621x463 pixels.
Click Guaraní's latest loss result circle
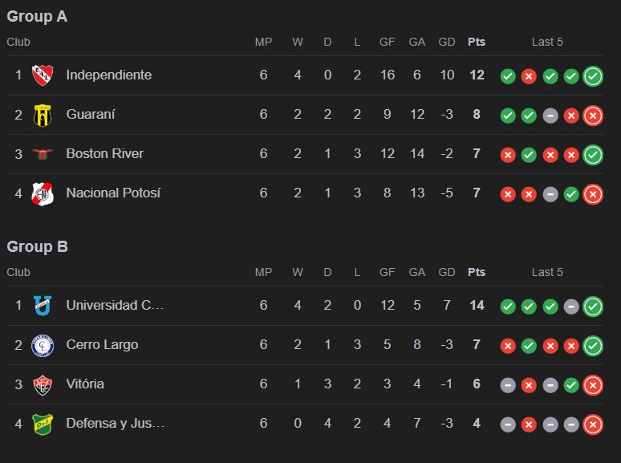(x=593, y=116)
